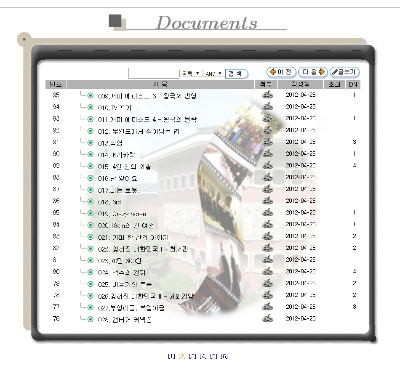
Task: Open post 012. 무인도에서 살아남는 법
Action: [139, 132]
